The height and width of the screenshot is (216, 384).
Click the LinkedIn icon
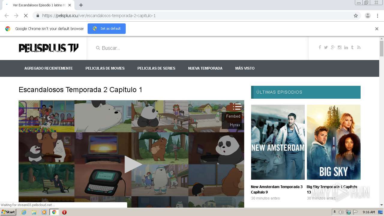tap(346, 47)
